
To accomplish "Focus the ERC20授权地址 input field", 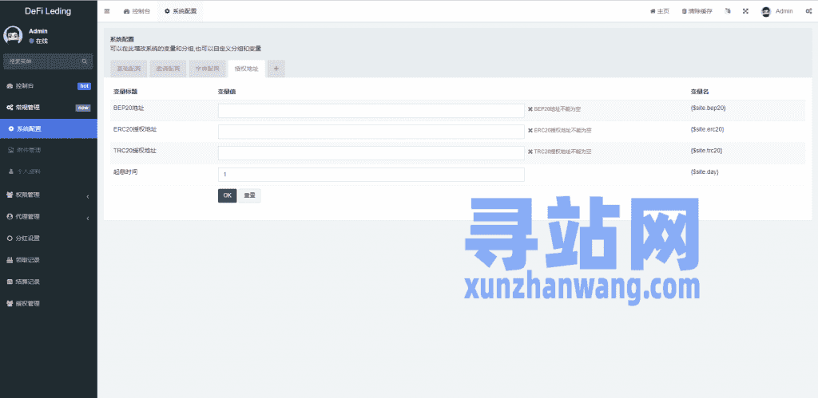I will pyautogui.click(x=371, y=132).
